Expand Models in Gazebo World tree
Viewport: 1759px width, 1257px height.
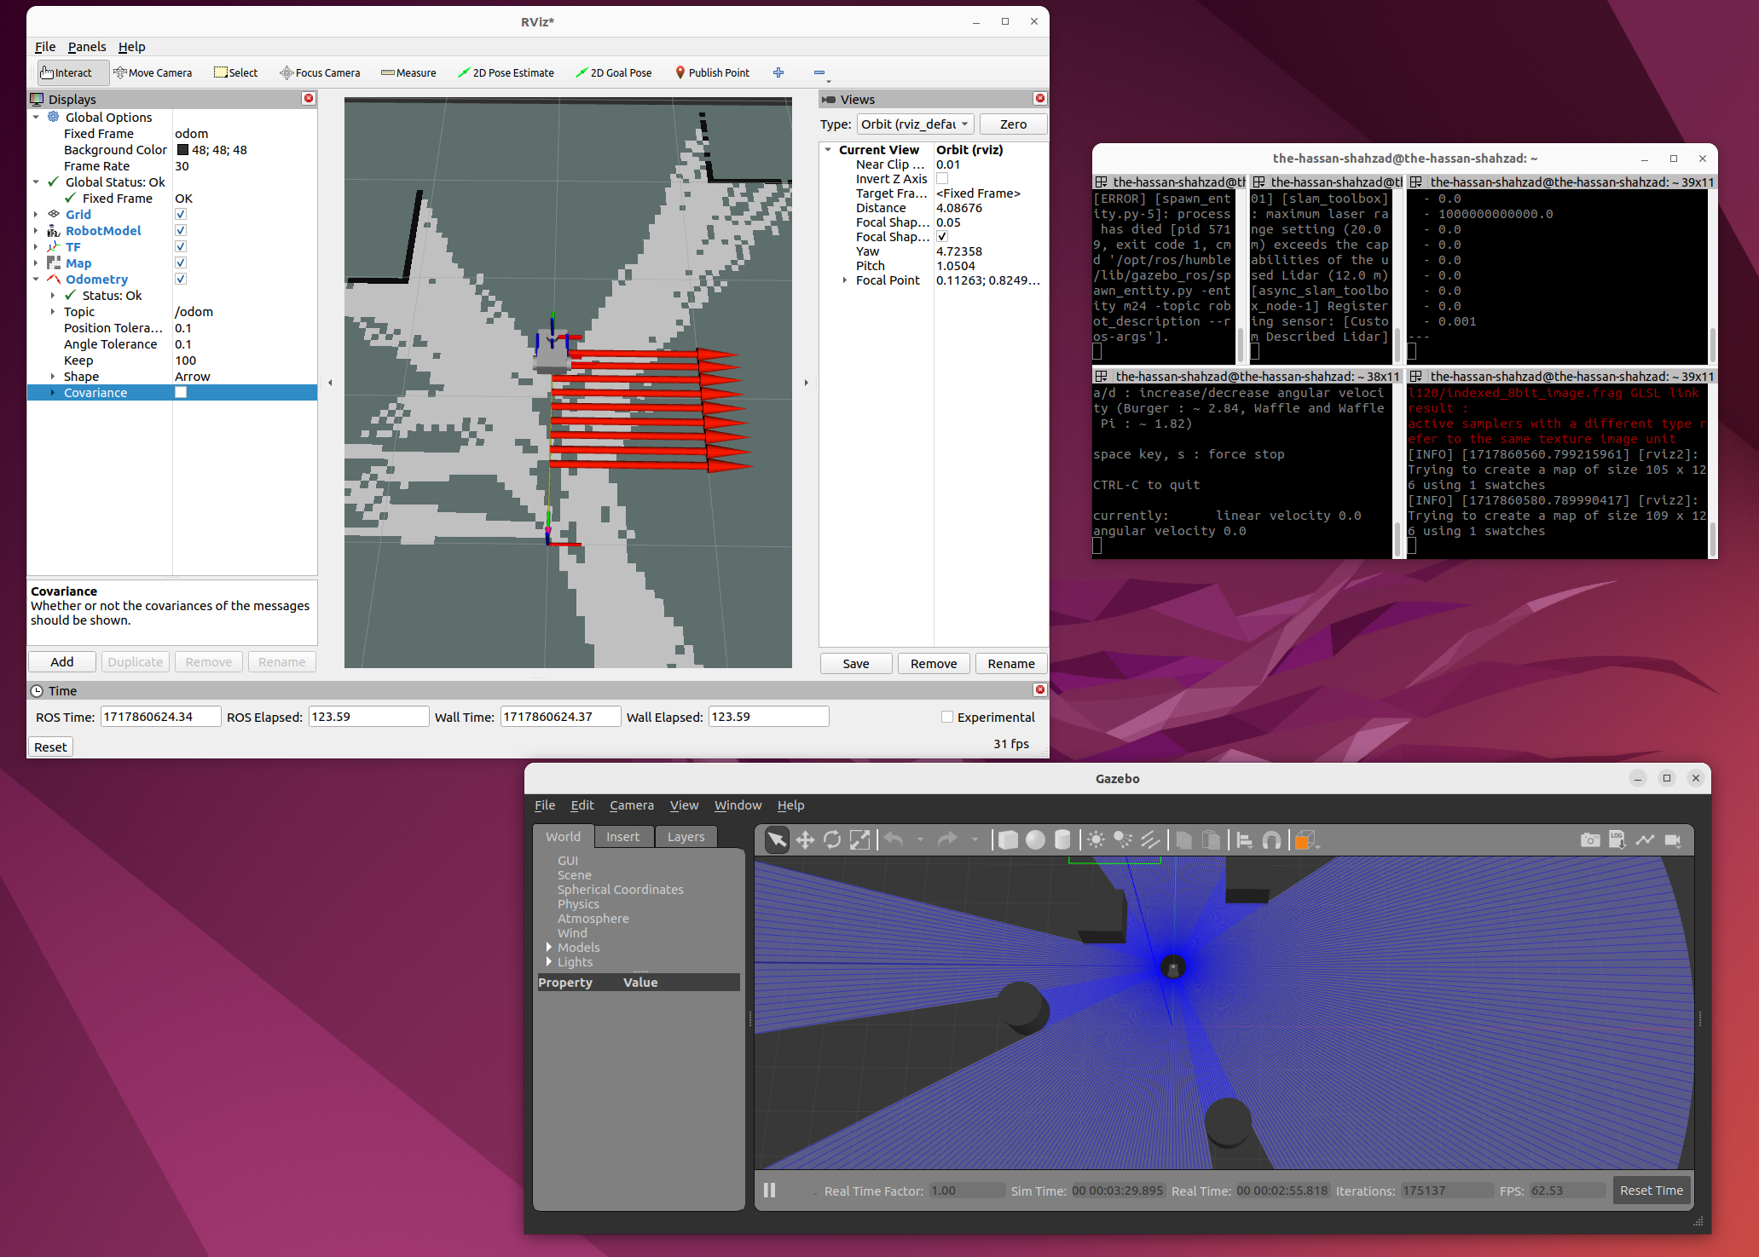point(548,947)
